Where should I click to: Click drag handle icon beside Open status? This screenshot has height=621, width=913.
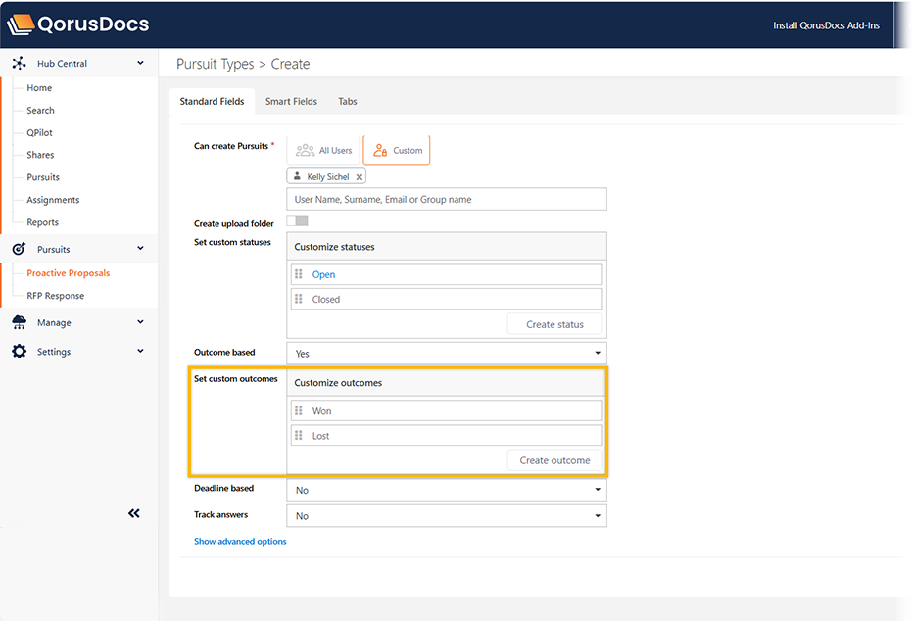click(x=299, y=275)
